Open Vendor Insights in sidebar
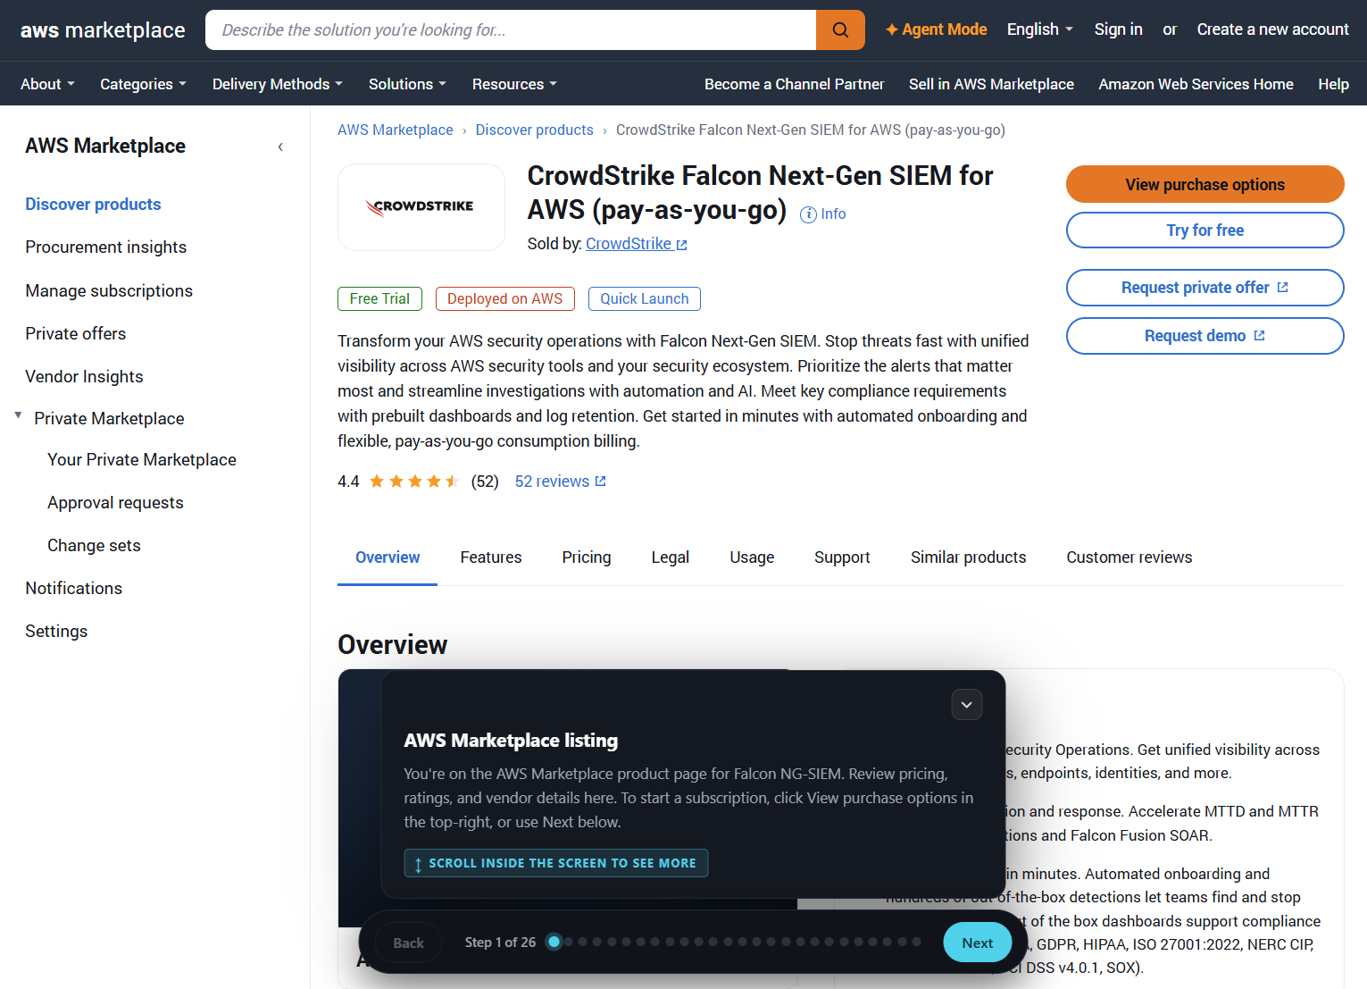This screenshot has width=1367, height=989. coord(84,377)
